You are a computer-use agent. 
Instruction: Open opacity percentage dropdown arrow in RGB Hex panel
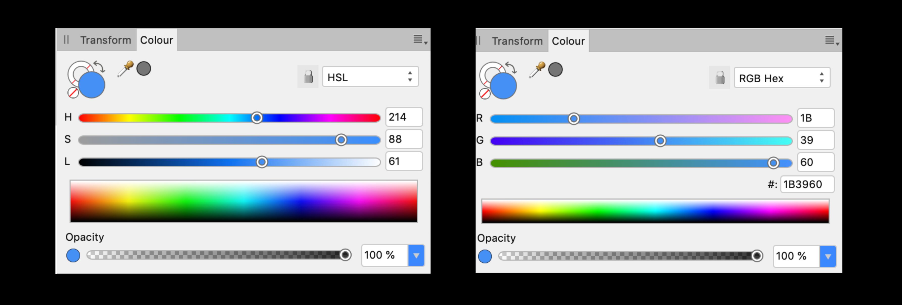[828, 256]
